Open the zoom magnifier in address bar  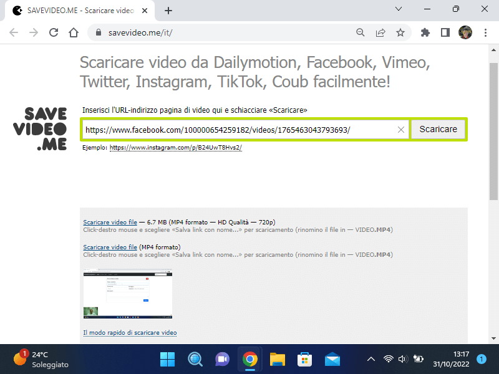(361, 32)
